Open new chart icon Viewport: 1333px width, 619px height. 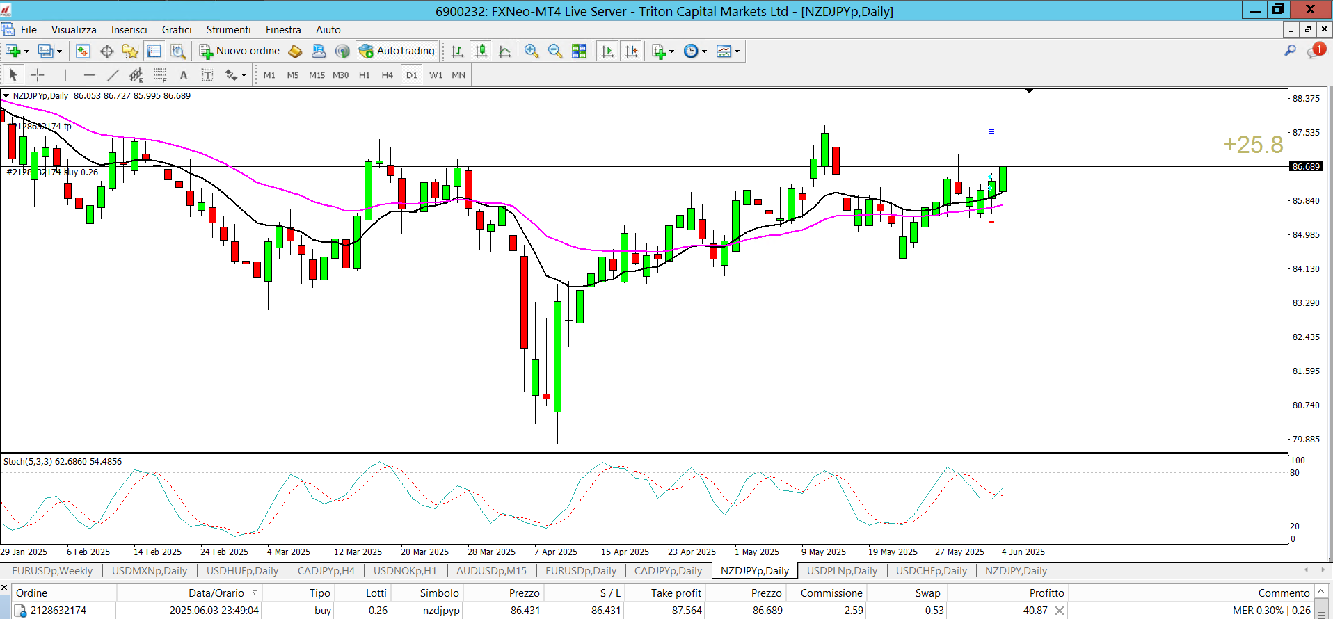[x=12, y=51]
